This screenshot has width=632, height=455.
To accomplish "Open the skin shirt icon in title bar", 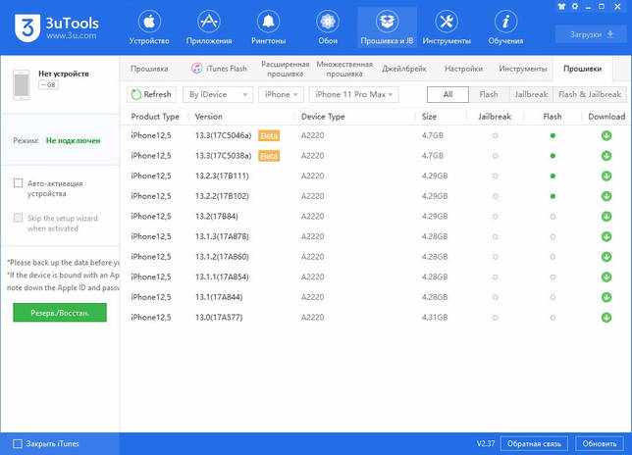I will coord(561,7).
